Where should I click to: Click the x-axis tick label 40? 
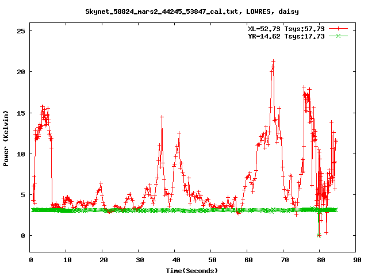point(176,260)
